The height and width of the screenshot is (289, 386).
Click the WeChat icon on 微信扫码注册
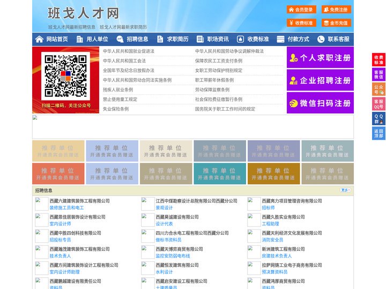pos(293,103)
